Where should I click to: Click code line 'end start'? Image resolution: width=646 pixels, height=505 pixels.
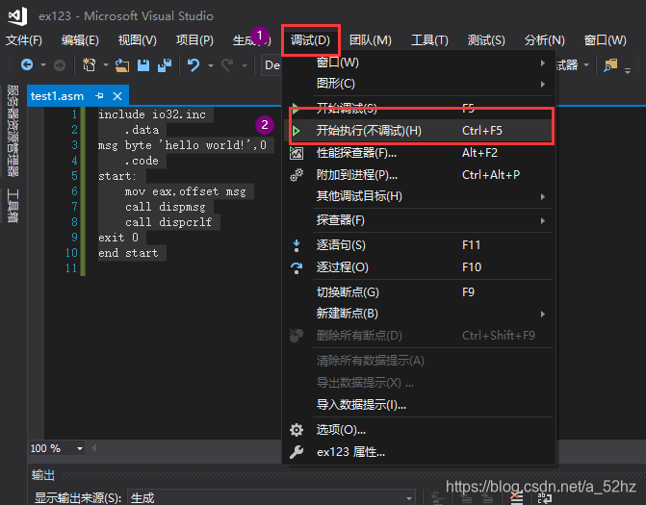128,253
